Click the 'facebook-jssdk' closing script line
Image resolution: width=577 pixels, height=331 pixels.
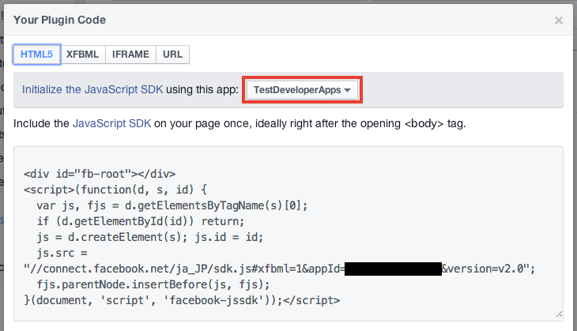click(182, 300)
